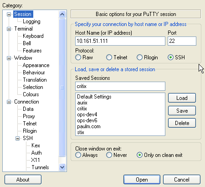The image size is (205, 187).
Task: Click category tree scroll down arrow
Action: tap(62, 167)
